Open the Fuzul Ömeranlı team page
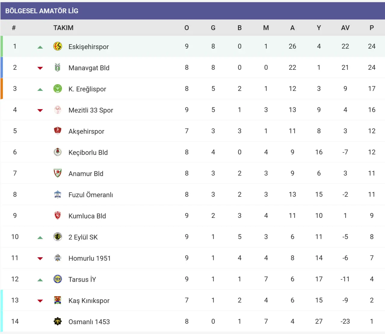The width and height of the screenshot is (385, 334). tap(91, 195)
